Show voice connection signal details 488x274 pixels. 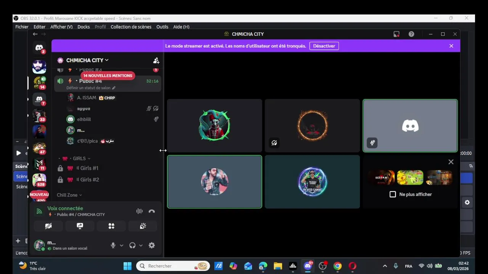(39, 211)
